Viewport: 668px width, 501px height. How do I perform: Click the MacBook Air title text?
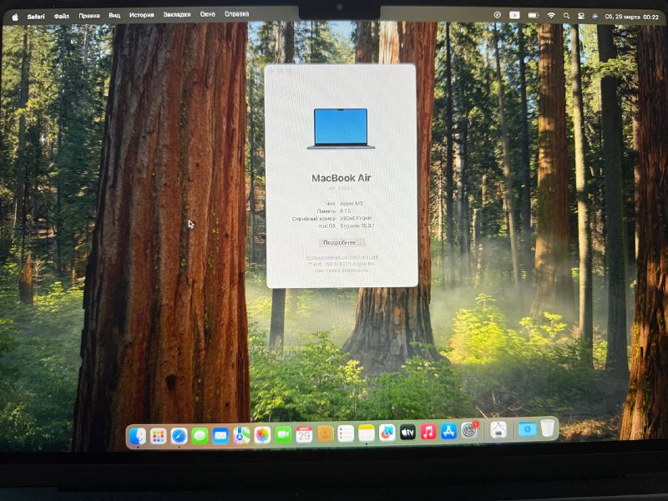click(342, 178)
